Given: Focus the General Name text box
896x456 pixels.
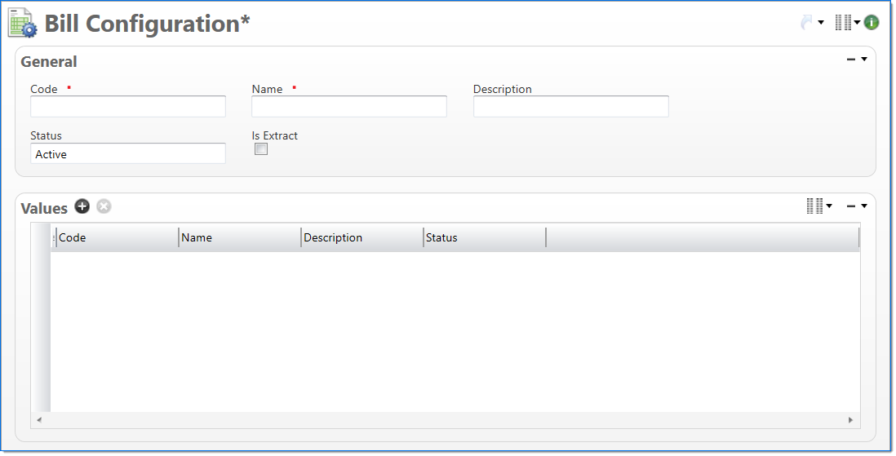Looking at the screenshot, I should tap(349, 107).
